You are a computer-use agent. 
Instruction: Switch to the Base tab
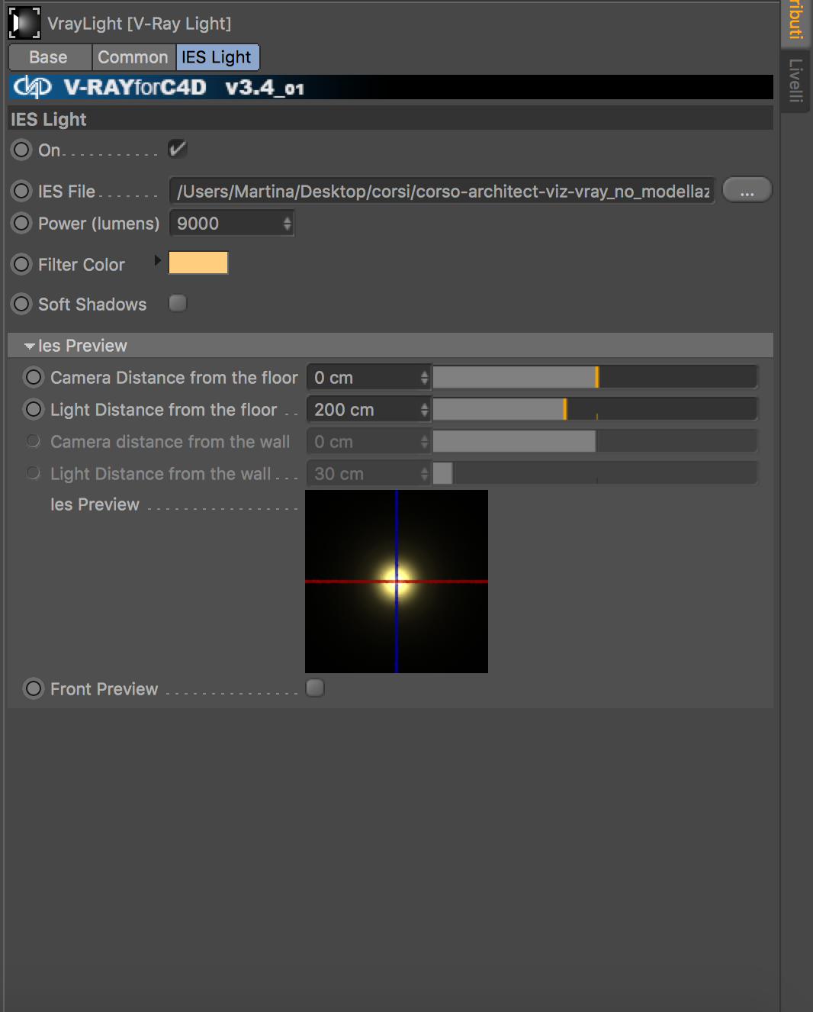tap(49, 57)
